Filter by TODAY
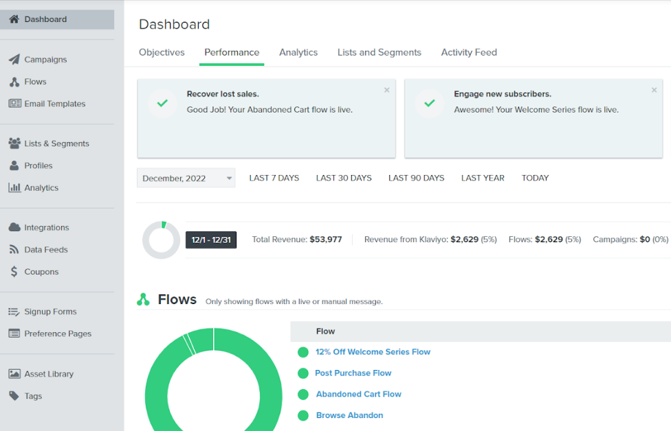The width and height of the screenshot is (671, 431). 535,178
